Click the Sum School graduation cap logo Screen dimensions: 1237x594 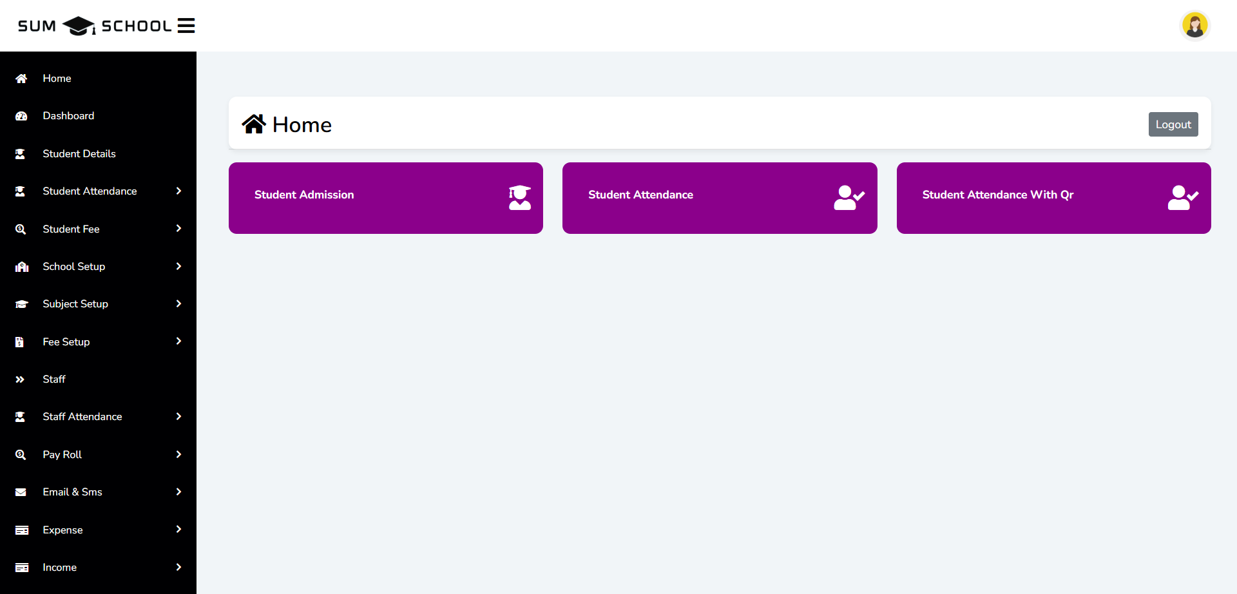coord(79,26)
